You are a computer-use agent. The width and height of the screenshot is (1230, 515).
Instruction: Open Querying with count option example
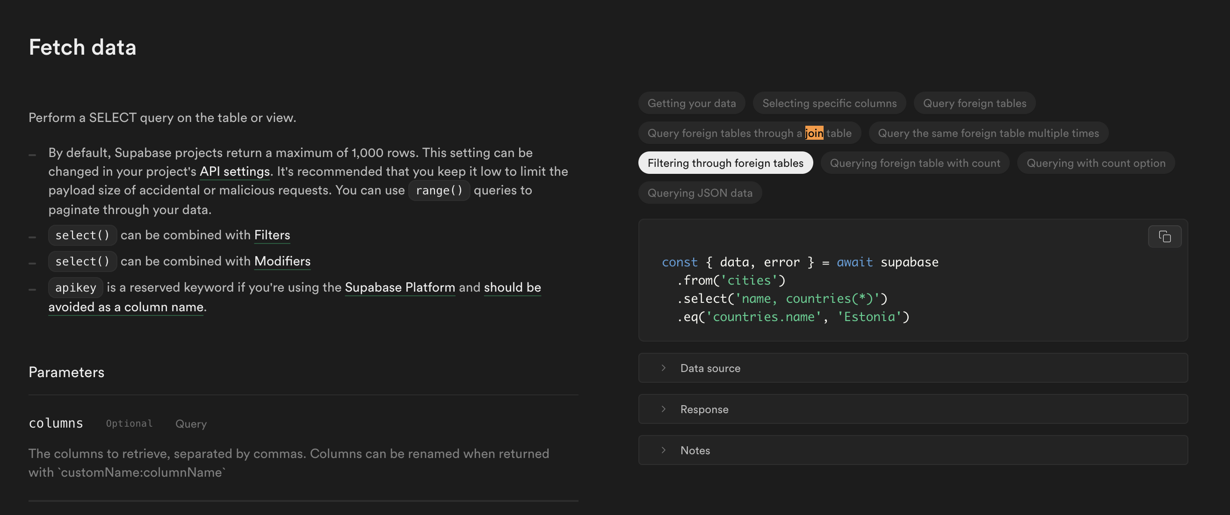pyautogui.click(x=1095, y=163)
